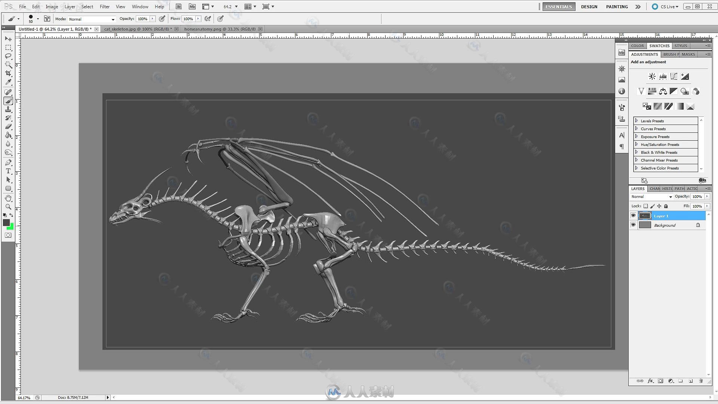Open the brush preset picker dropdown
Screen dimensions: 718x404
pyautogui.click(x=38, y=19)
